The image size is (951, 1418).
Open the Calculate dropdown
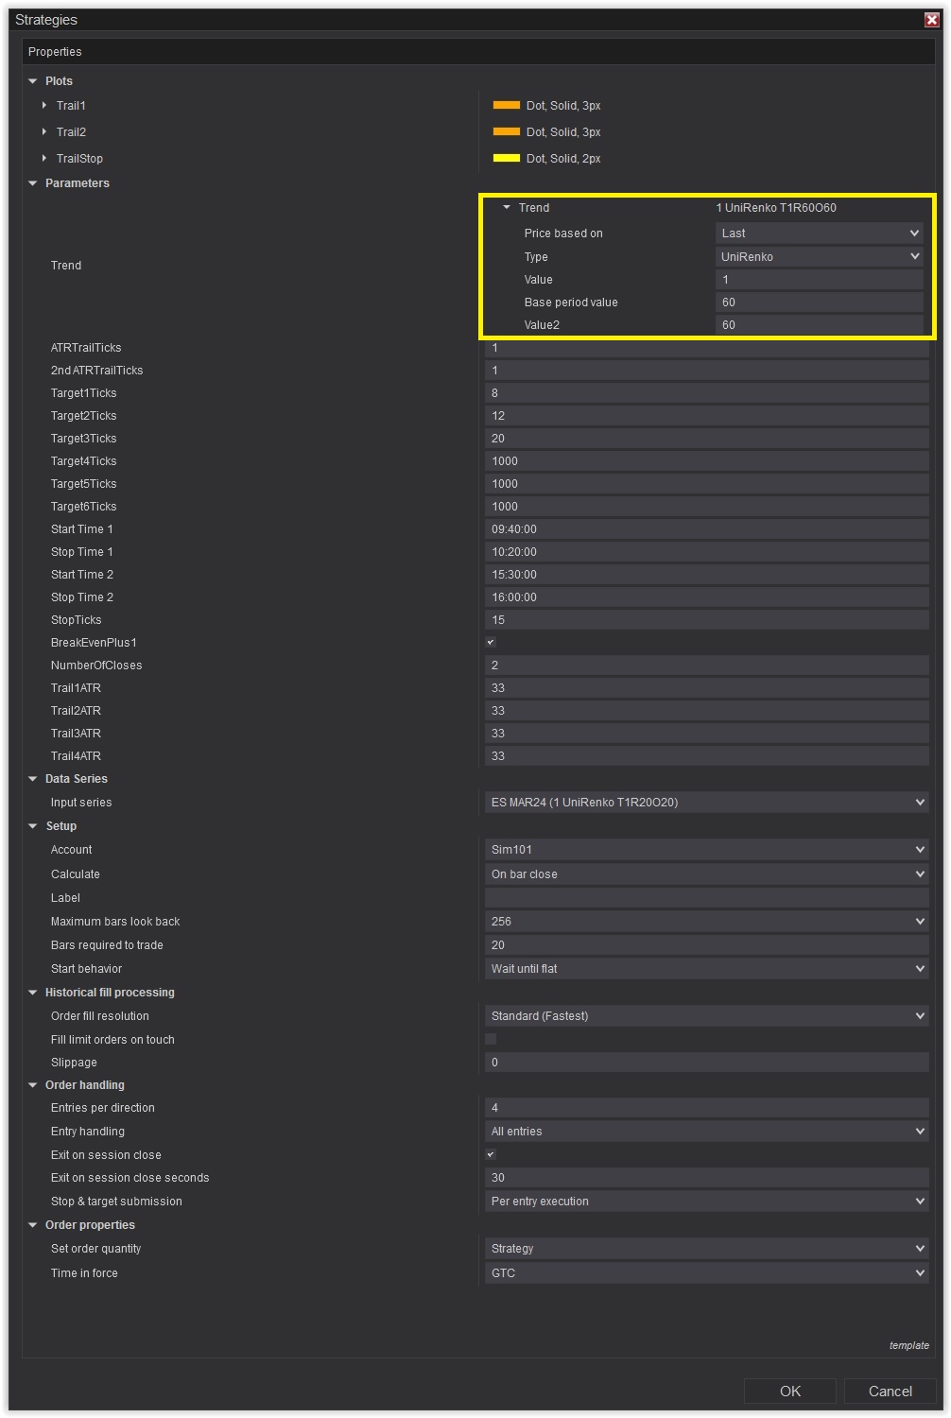[x=706, y=874]
